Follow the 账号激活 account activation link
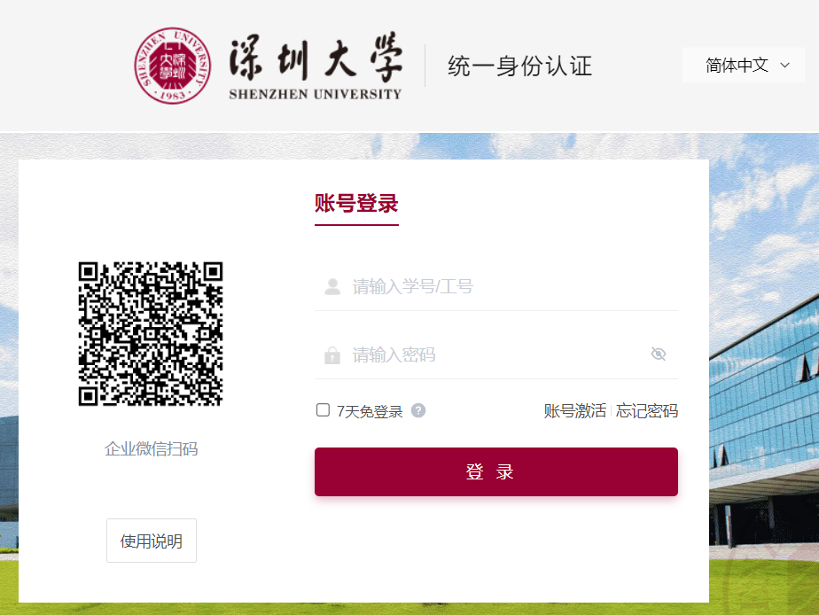 pos(574,411)
